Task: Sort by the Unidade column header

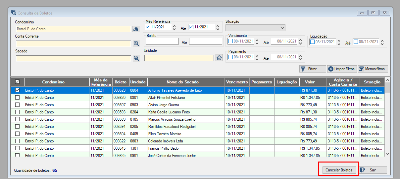Action: [138, 82]
